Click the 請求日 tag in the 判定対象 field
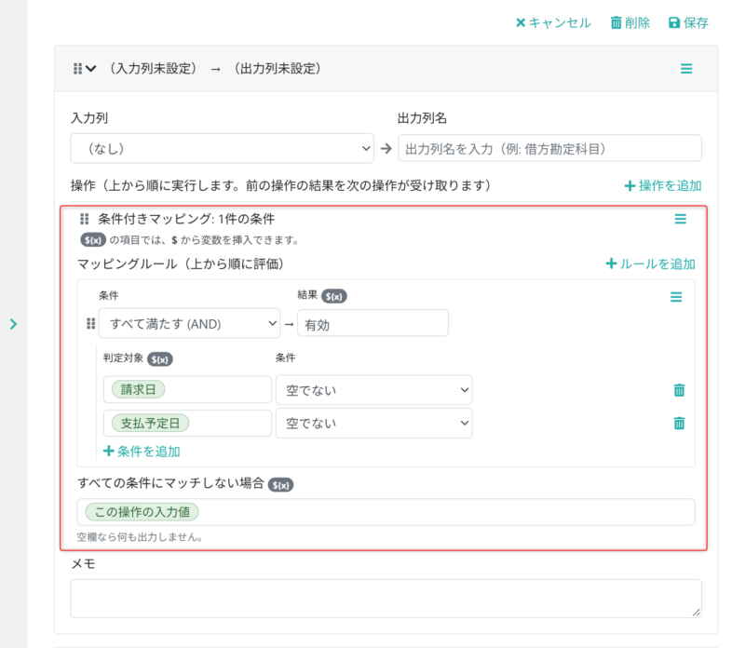The width and height of the screenshot is (745, 648). pyautogui.click(x=138, y=389)
